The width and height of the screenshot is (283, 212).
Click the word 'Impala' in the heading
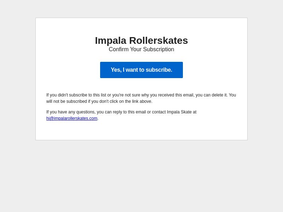pyautogui.click(x=111, y=41)
